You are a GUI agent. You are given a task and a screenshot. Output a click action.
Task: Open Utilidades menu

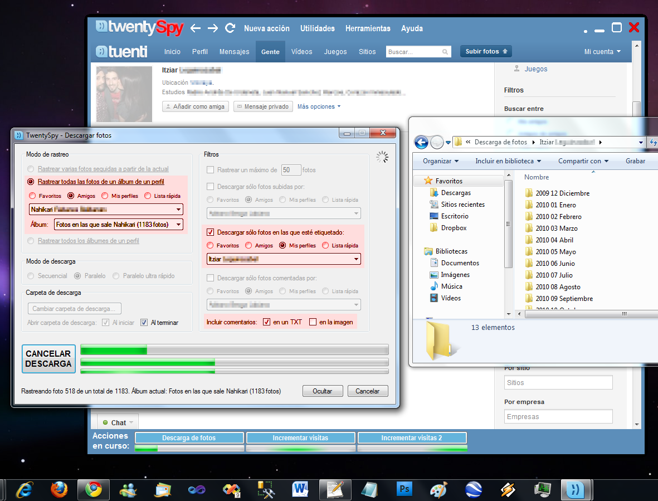coord(317,28)
